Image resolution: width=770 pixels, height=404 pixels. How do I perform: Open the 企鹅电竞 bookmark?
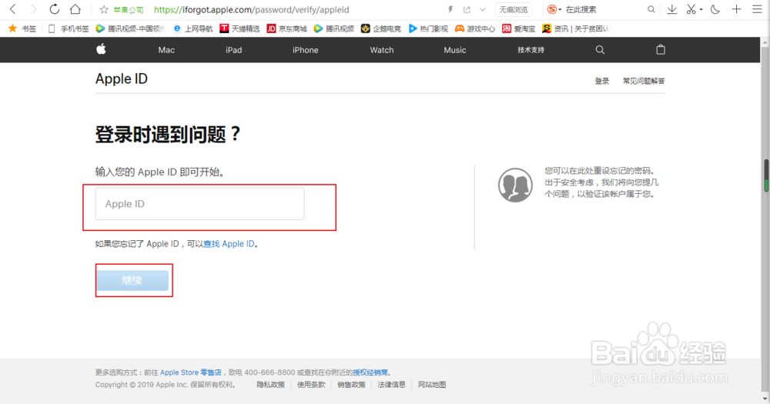pos(381,28)
